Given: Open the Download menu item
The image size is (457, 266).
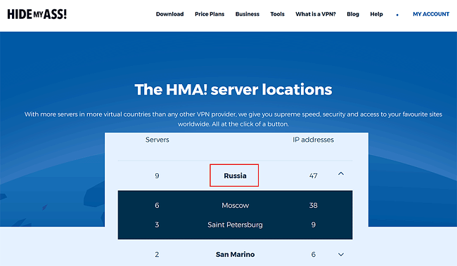Looking at the screenshot, I should 169,14.
